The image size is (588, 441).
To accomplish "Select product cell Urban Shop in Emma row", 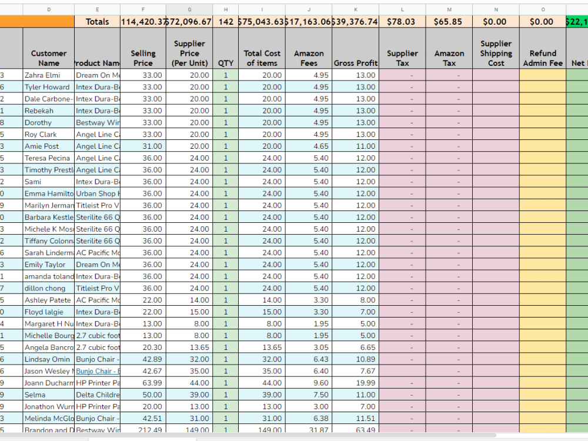I will click(97, 193).
